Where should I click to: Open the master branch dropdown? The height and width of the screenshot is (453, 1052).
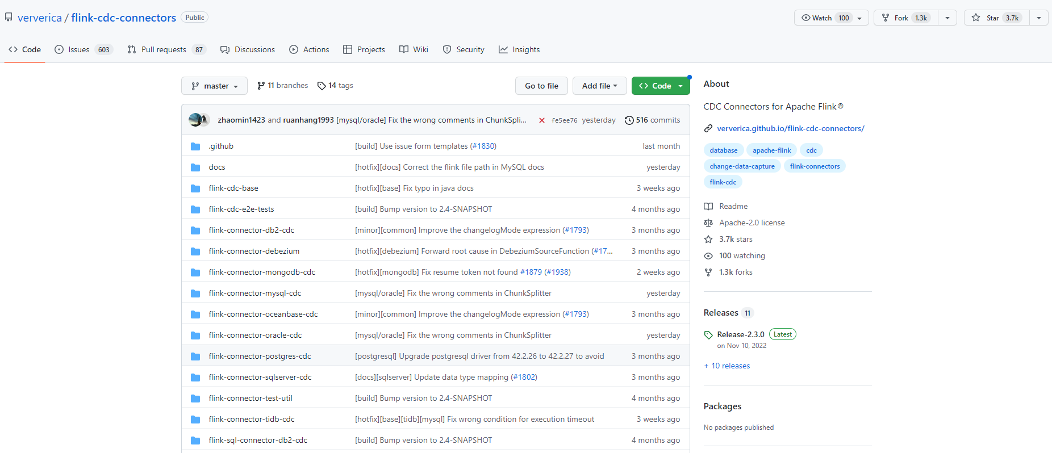coord(214,86)
